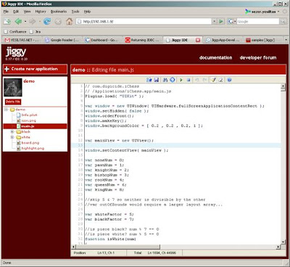The image size is (290, 267).
Task: Click the load file icon in editor toolbar
Action: pyautogui.click(x=149, y=80)
